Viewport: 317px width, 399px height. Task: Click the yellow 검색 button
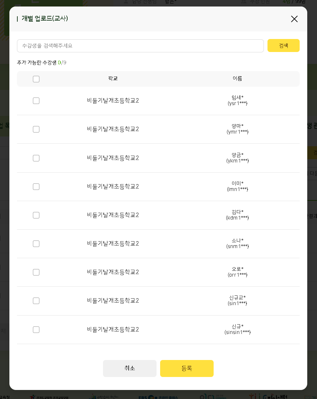(x=283, y=45)
